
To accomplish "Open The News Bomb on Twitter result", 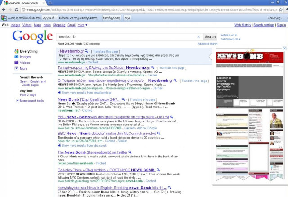I will pyautogui.click(x=92, y=152).
